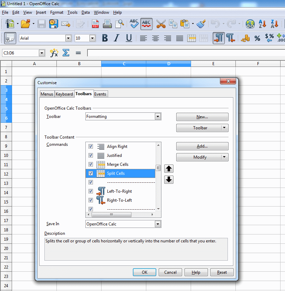
Task: Toggle Bold formatting in toolbar
Action: [x=105, y=38]
